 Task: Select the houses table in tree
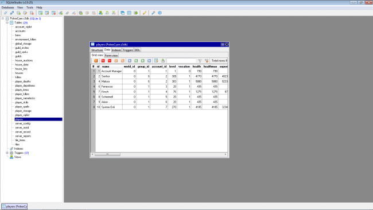pyautogui.click(x=19, y=73)
